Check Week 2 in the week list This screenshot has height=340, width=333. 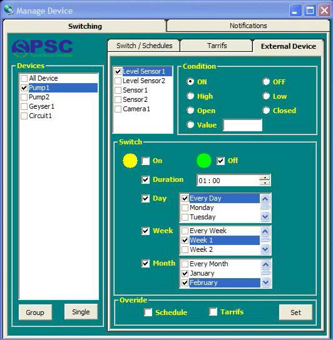point(185,249)
